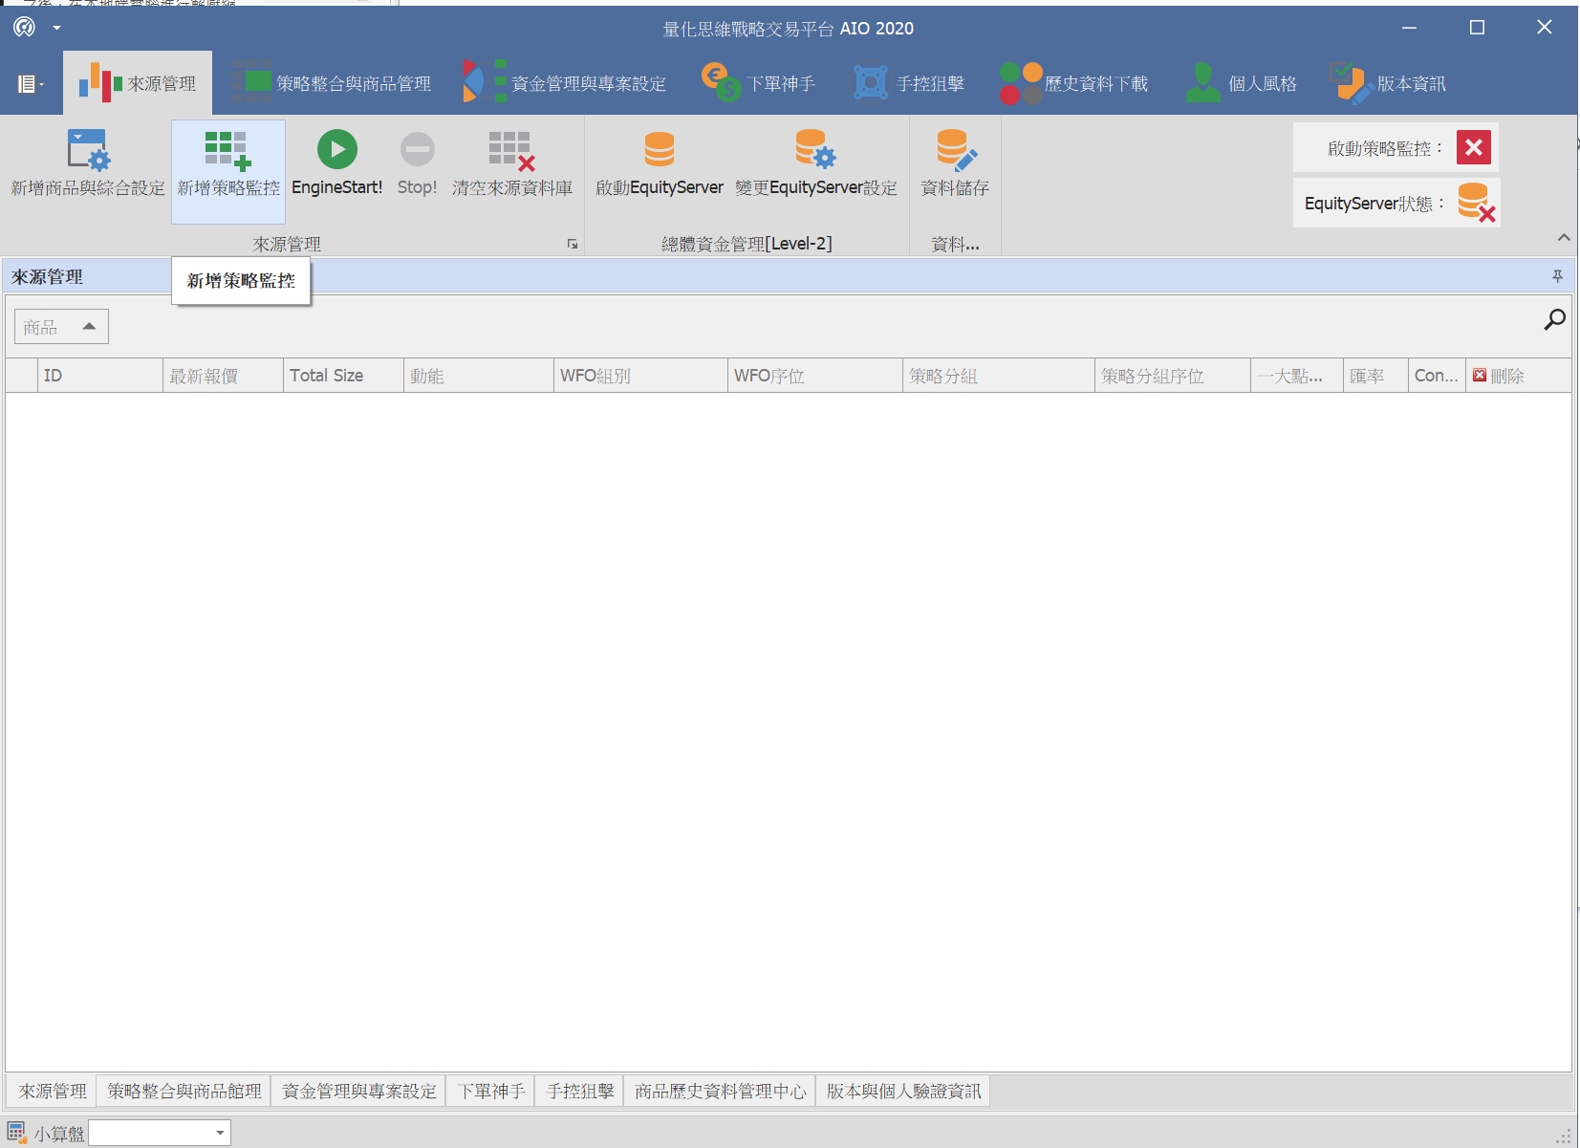
Task: Click the 清空來源資料庫 icon
Action: point(511,150)
